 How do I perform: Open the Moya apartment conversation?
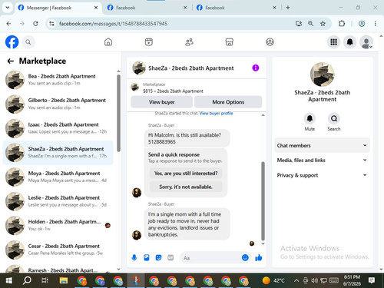tap(58, 177)
